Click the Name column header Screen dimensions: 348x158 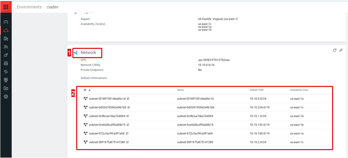coord(180,90)
